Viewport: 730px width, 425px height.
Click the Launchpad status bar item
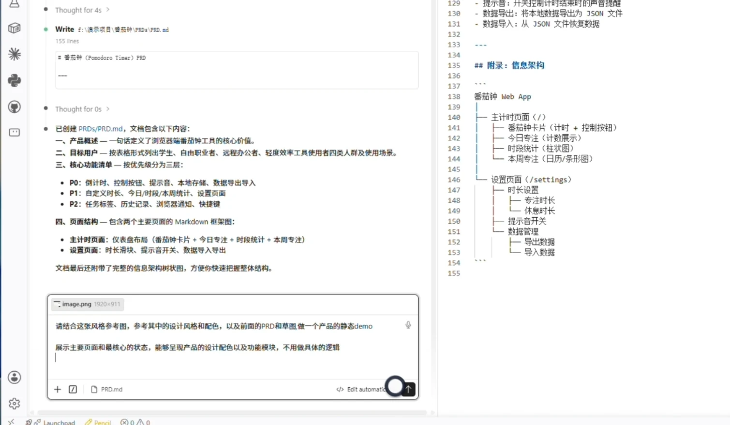(54, 422)
